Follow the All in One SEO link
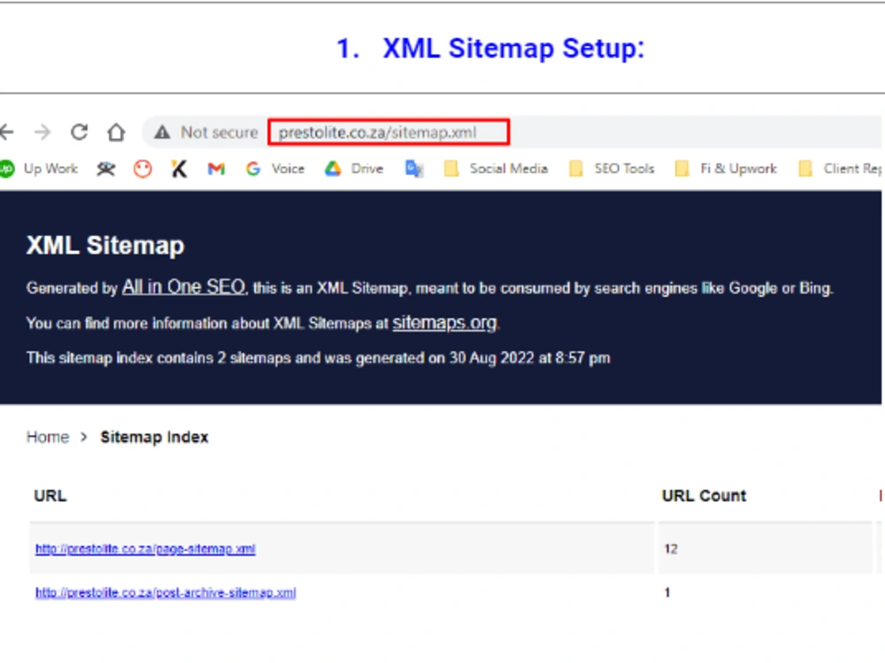Screen dimensions: 885x663 pos(185,287)
